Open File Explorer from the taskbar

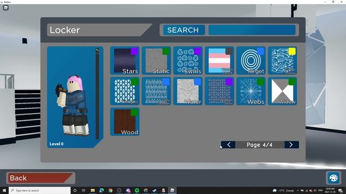click(92, 190)
